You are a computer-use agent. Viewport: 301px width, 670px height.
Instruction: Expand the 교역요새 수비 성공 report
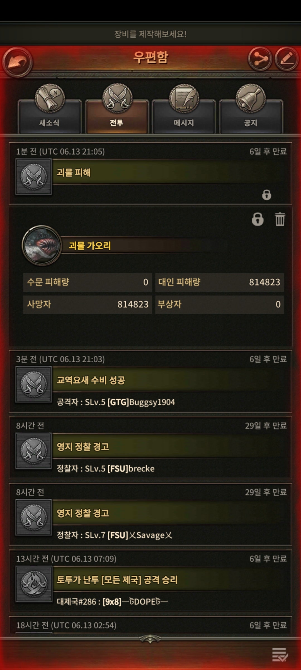point(151,381)
